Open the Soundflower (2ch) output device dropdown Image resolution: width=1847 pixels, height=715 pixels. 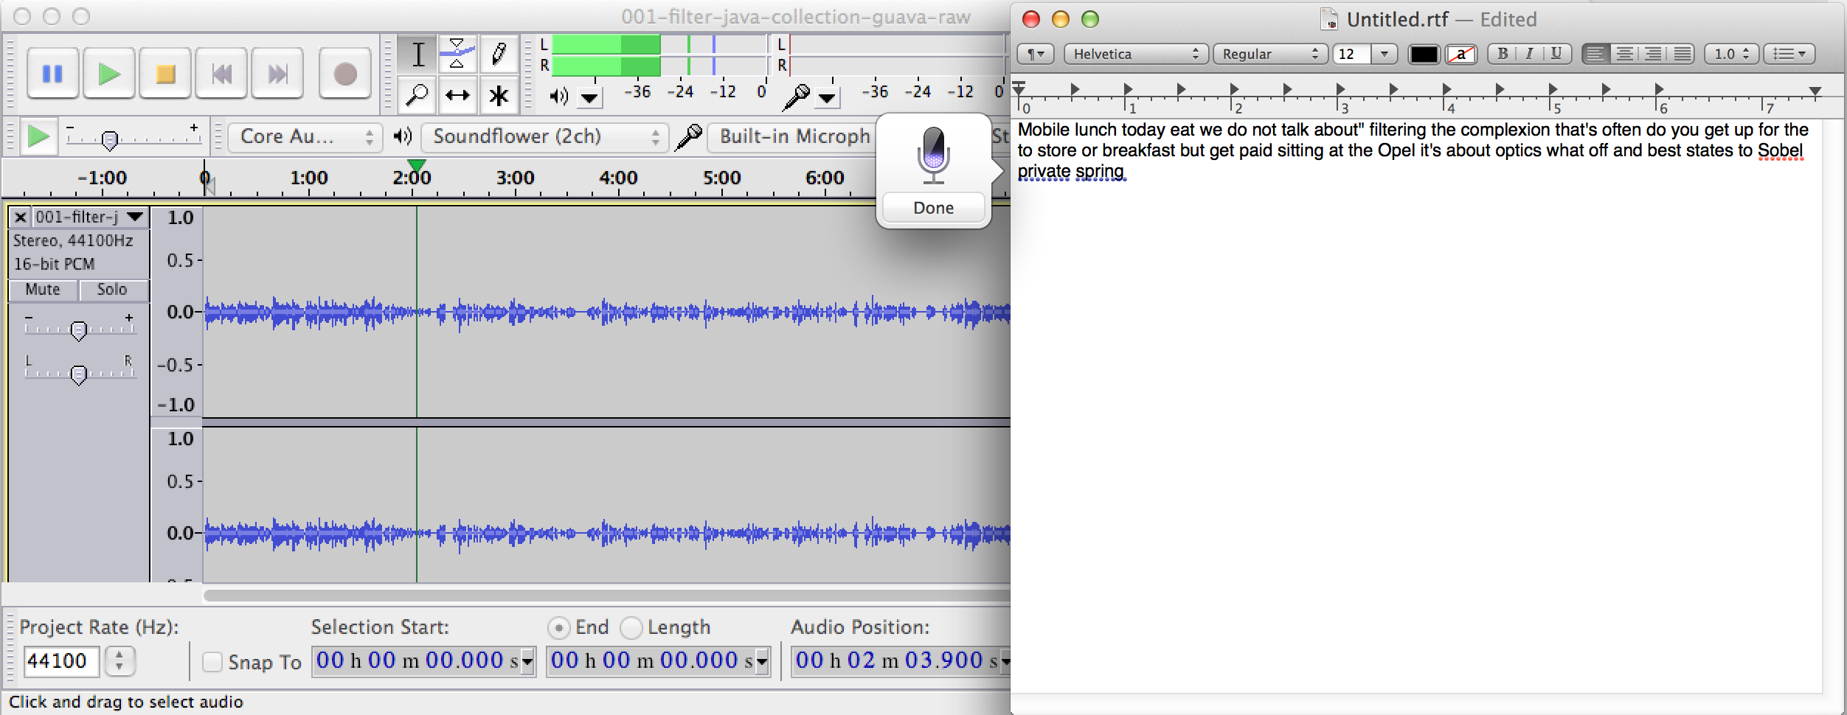click(544, 137)
